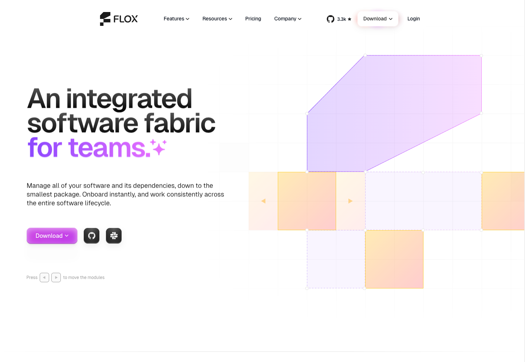Click a corner selection handle on the purple shape

(x=364, y=55)
